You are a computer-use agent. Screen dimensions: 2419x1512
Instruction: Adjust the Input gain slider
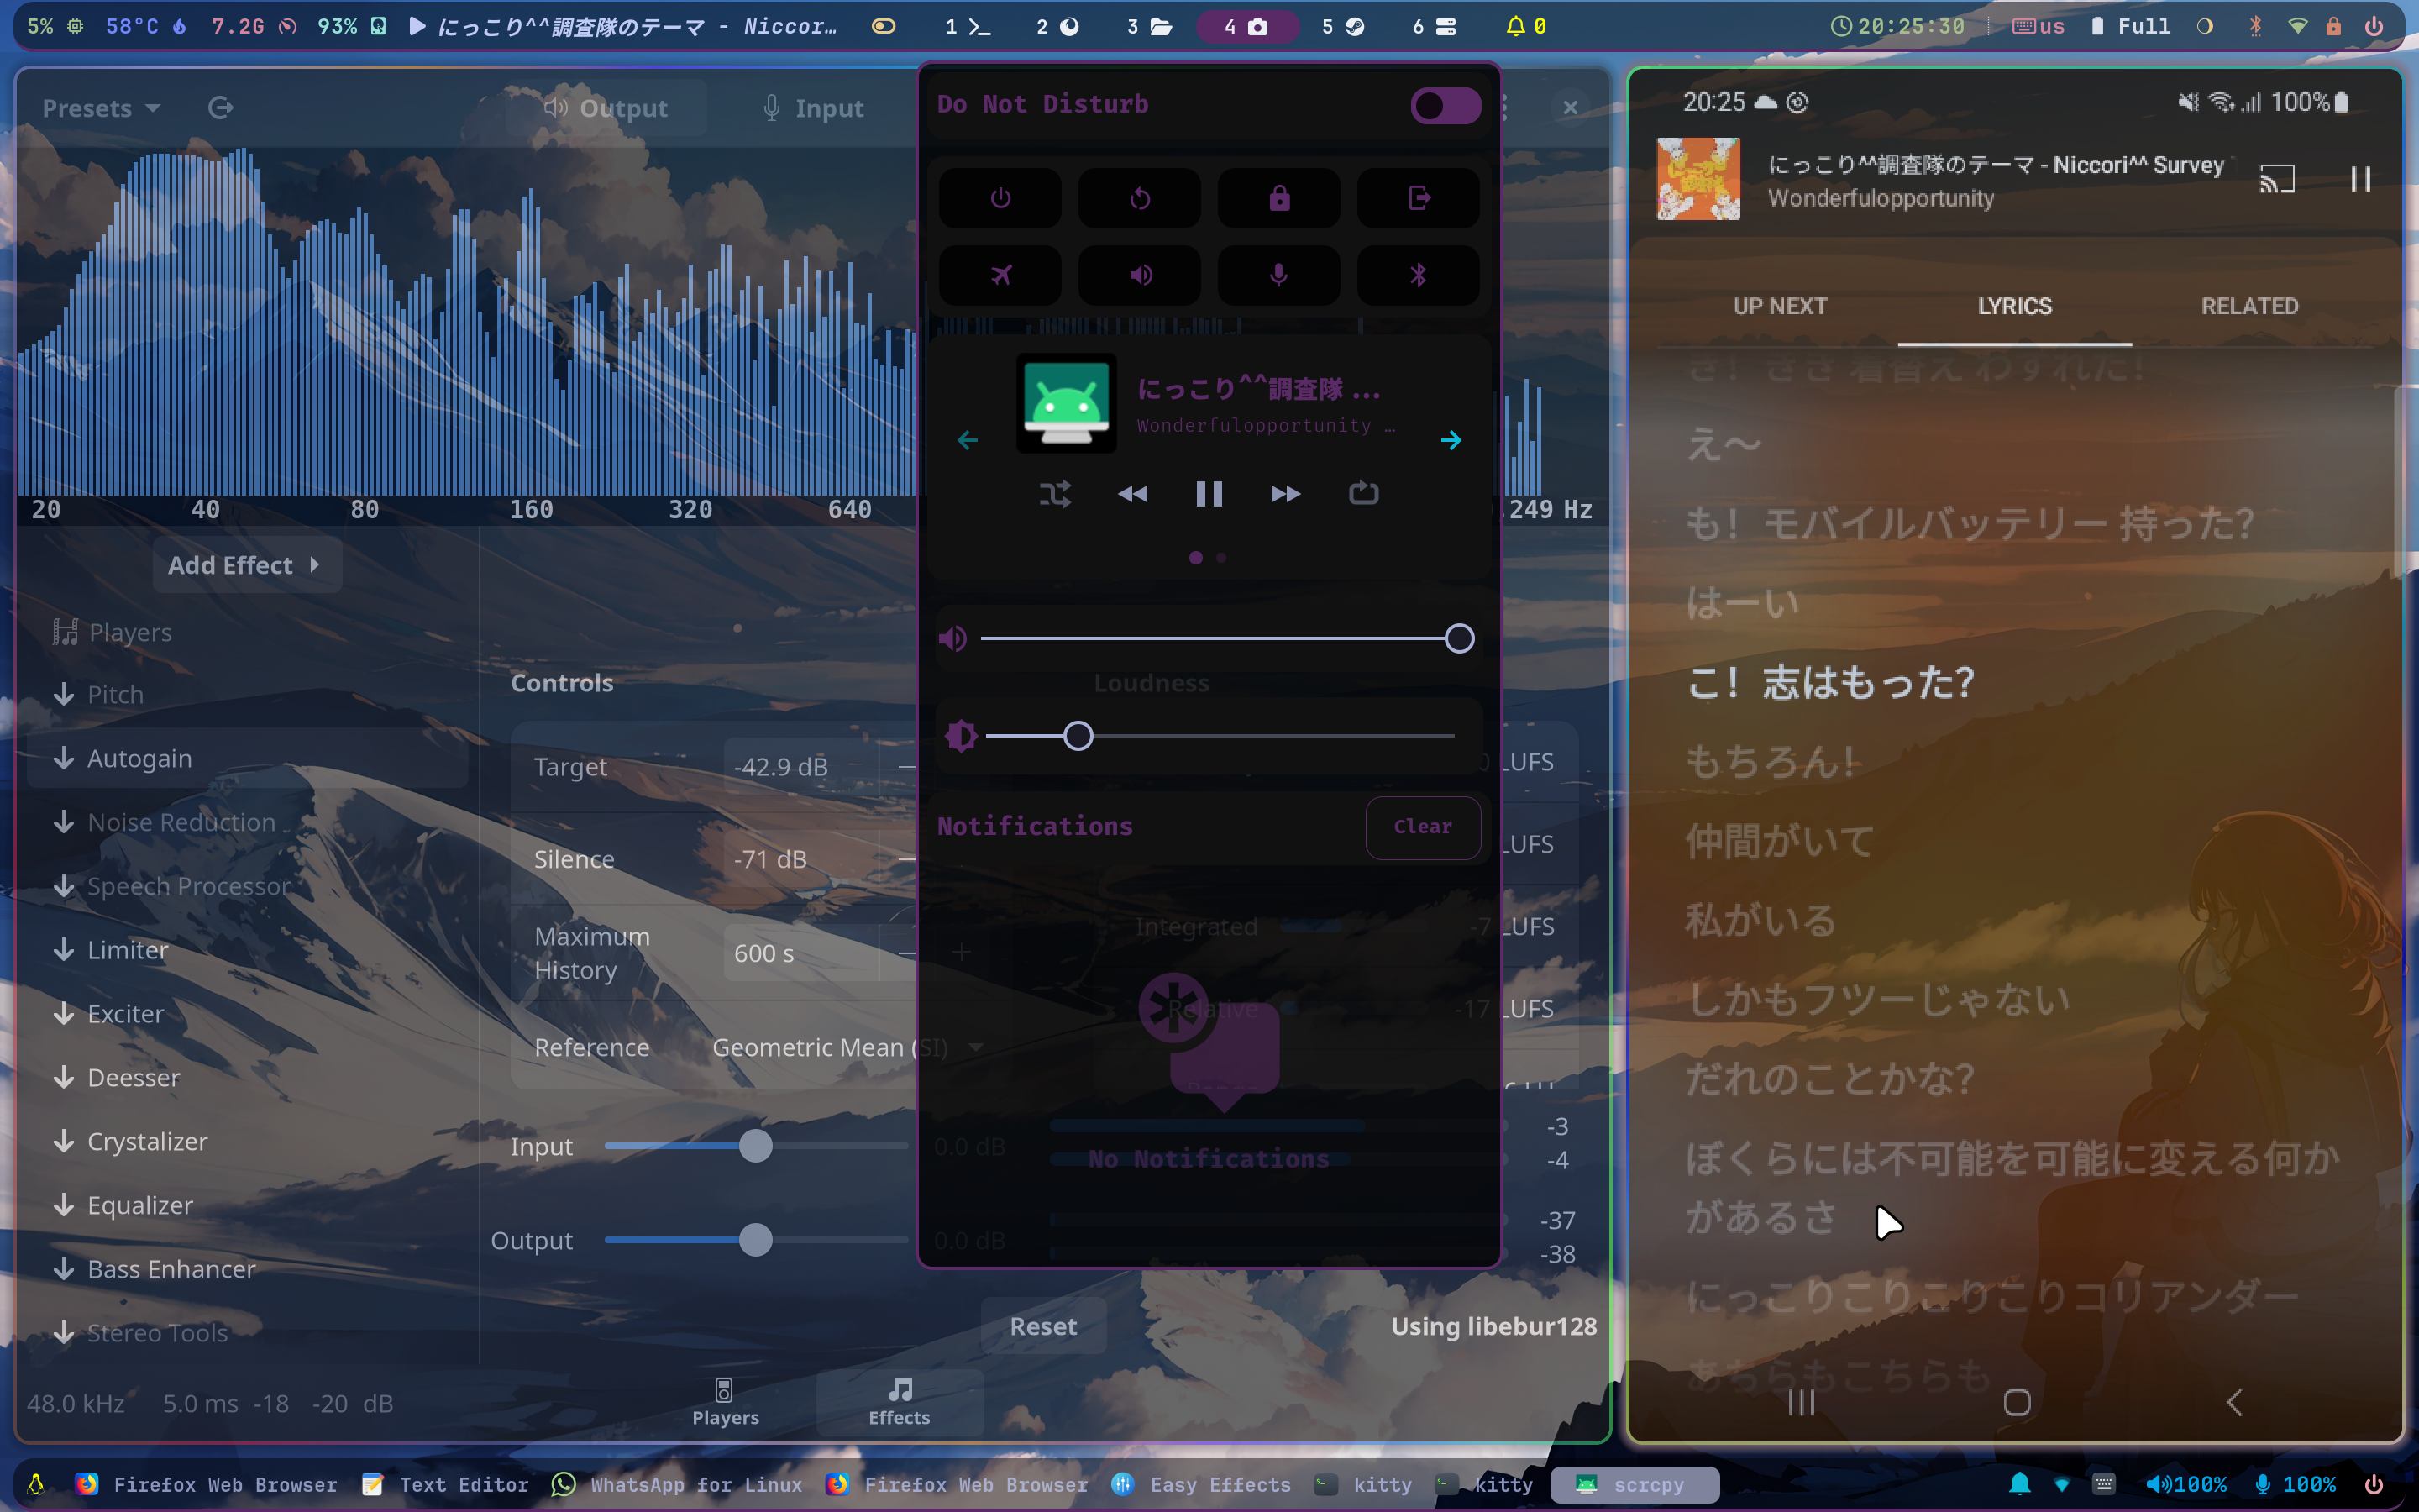(756, 1147)
